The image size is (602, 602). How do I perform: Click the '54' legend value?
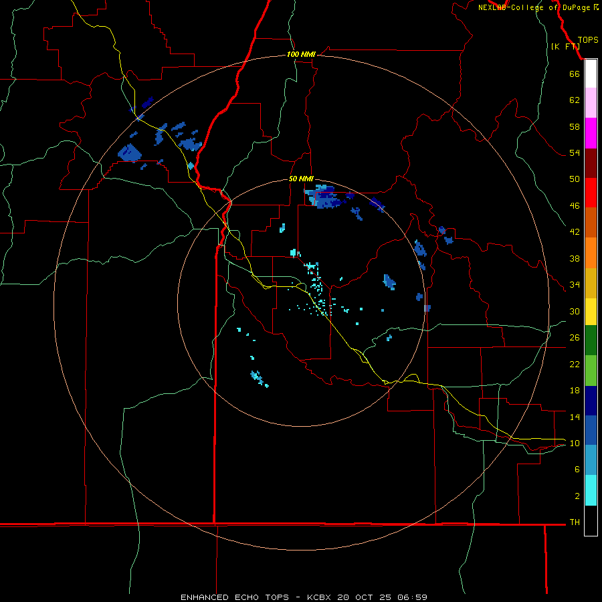pos(575,153)
